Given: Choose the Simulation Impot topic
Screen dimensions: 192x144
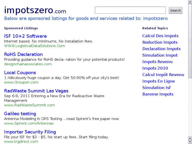Looking at the screenshot, I should click(160, 55).
